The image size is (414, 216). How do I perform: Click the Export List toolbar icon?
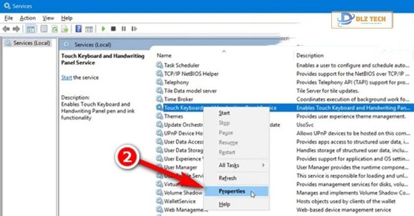[x=64, y=29]
